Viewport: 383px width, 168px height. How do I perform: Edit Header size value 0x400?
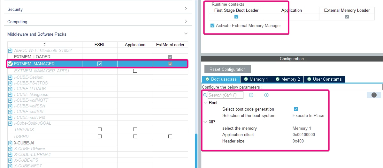[298, 141]
